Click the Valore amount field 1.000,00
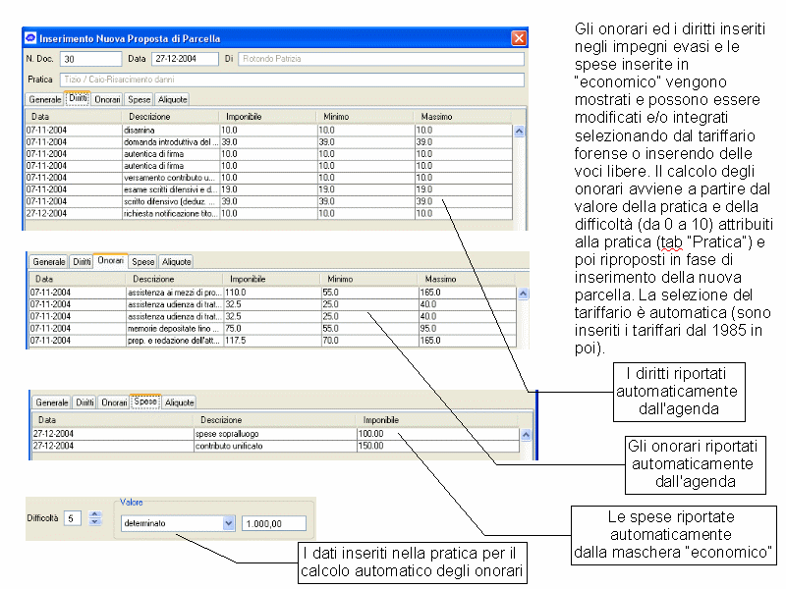Screen dimensions: 786x589 tap(274, 523)
